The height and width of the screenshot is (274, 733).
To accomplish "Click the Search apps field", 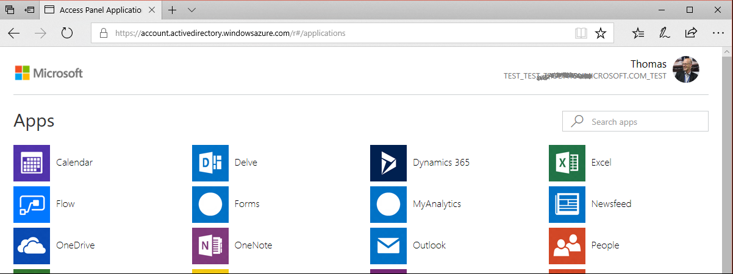I will click(640, 122).
